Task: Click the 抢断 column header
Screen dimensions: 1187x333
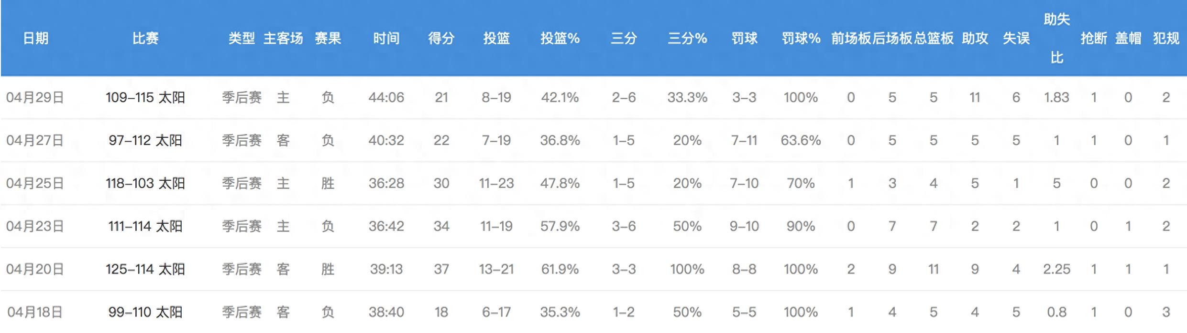Action: 1093,38
